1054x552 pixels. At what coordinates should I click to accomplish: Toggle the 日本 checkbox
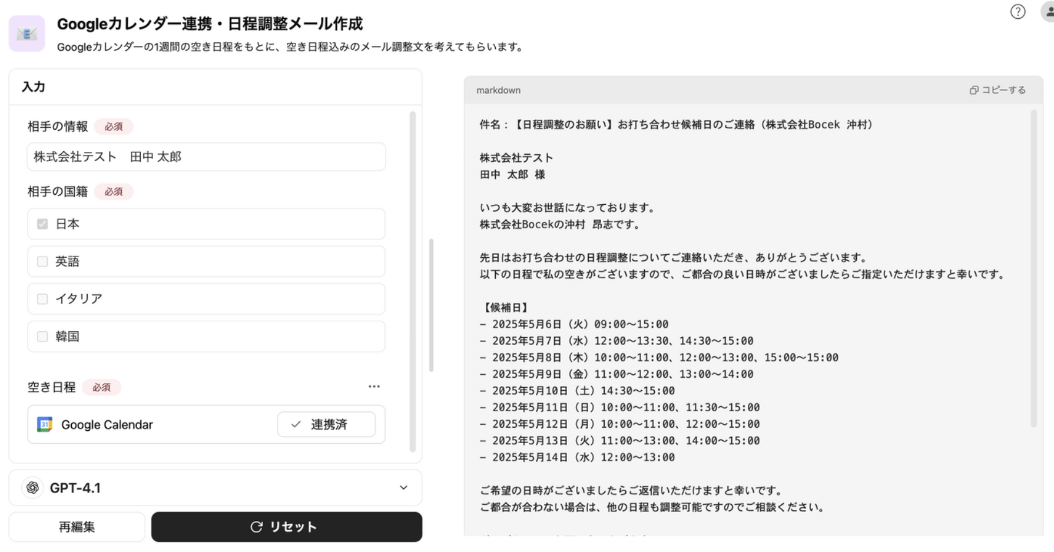pyautogui.click(x=42, y=224)
